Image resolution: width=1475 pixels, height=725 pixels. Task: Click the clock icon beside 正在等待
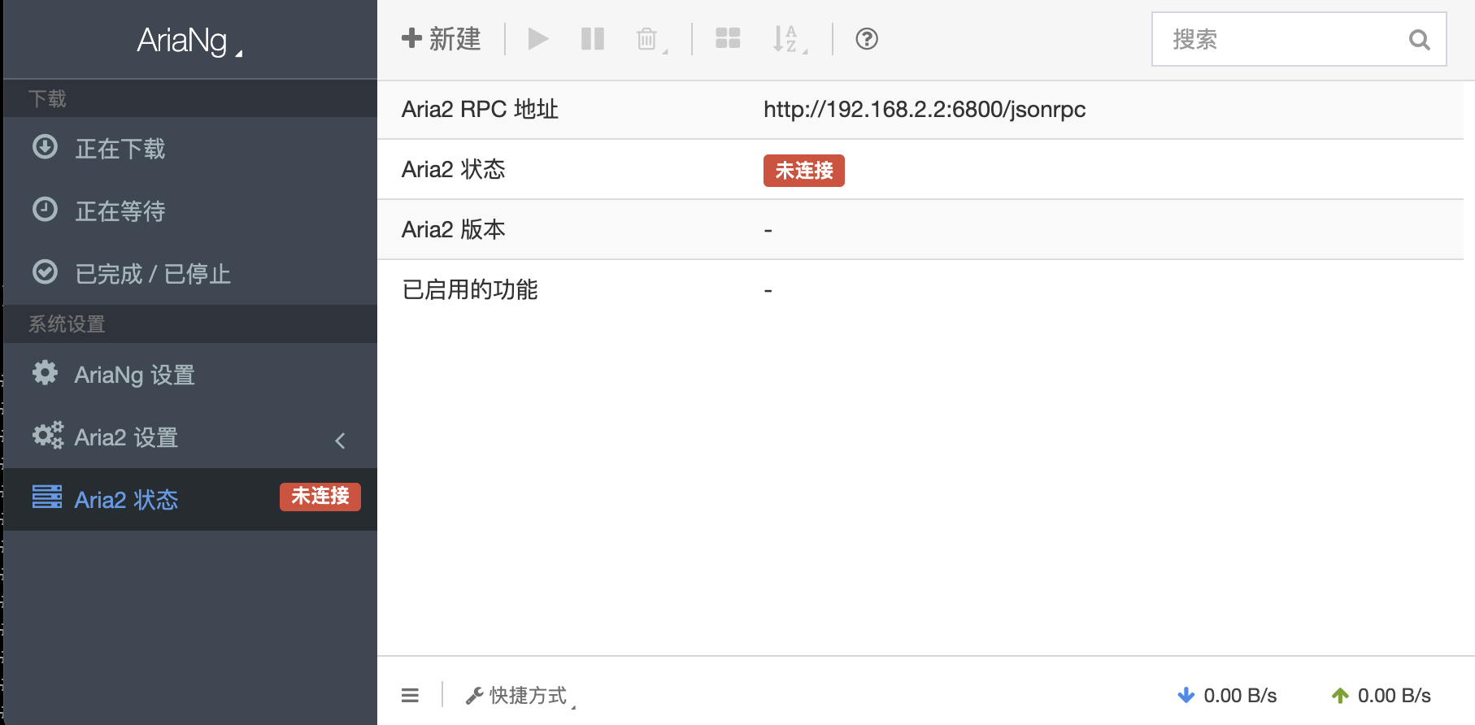click(45, 210)
